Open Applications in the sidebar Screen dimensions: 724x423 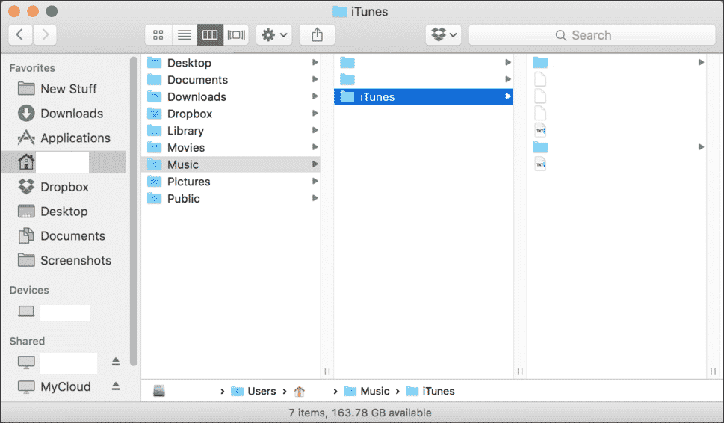point(75,138)
